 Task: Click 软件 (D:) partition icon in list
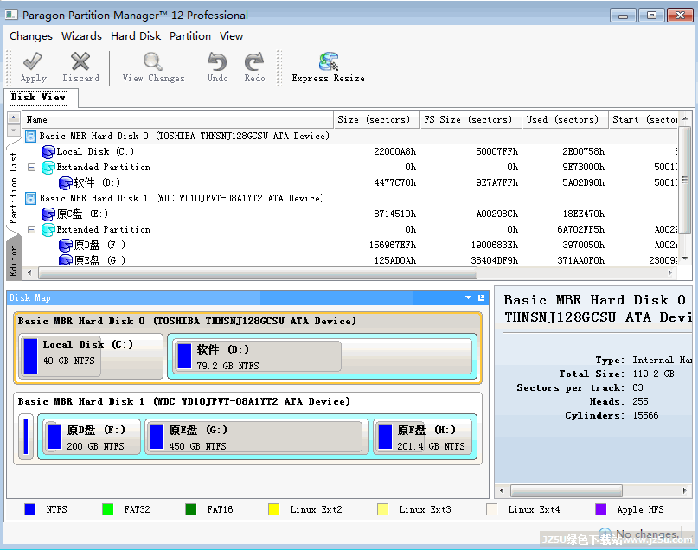coord(66,182)
